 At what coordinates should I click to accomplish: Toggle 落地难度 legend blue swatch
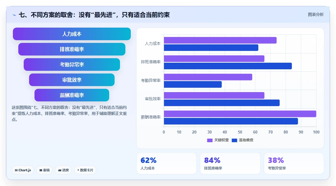coord(234,140)
